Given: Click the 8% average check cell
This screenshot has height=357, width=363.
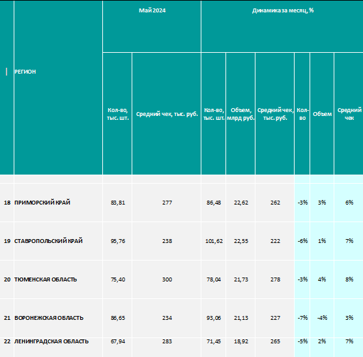Looking at the screenshot, I should (x=349, y=279).
